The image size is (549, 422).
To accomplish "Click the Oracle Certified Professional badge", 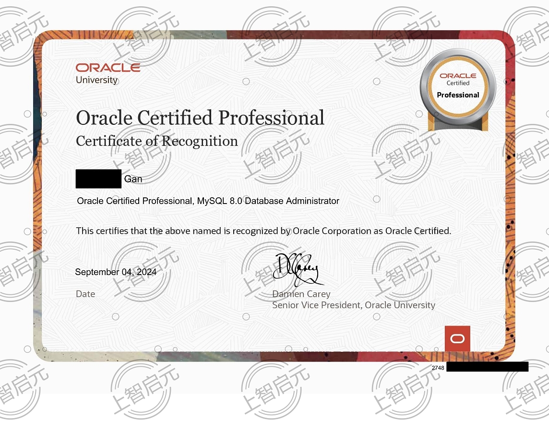I will [458, 90].
